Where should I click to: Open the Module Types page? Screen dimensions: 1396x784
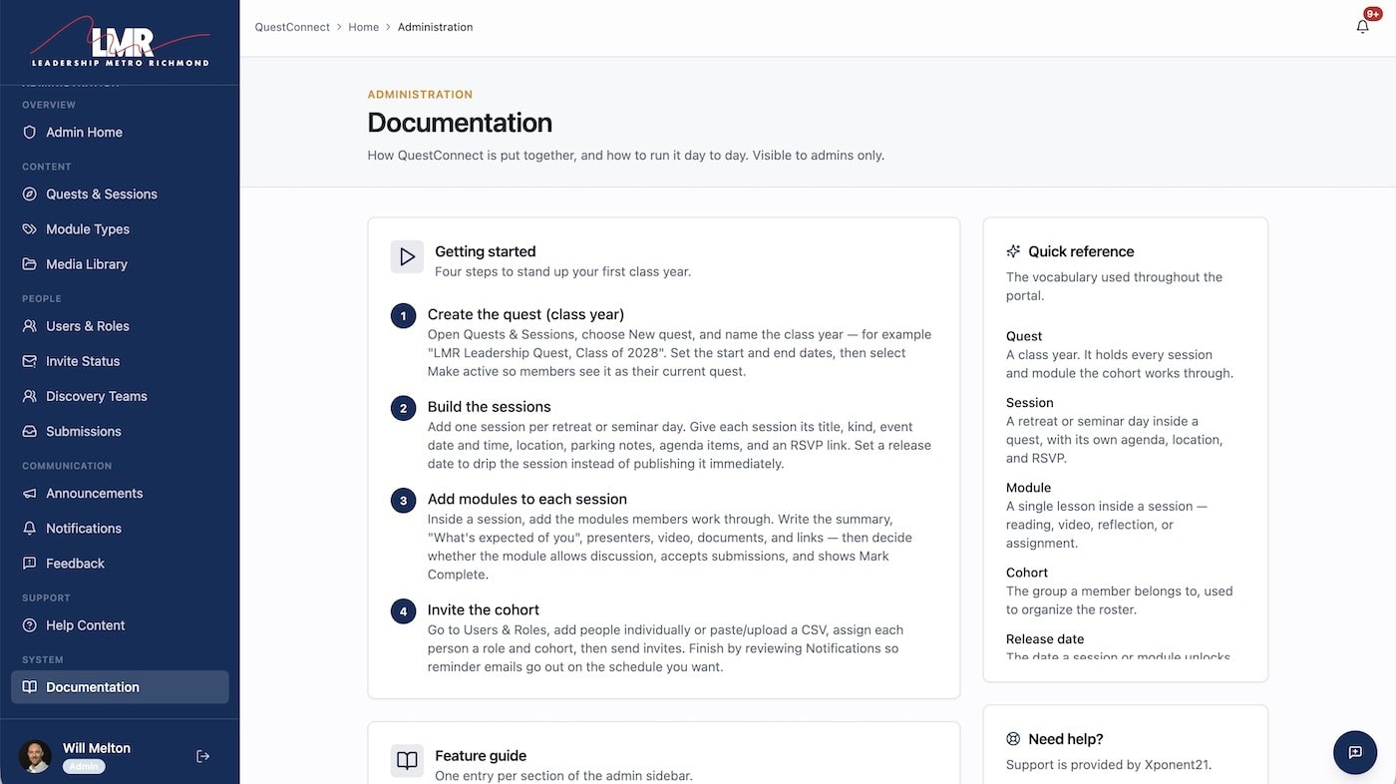pos(120,229)
